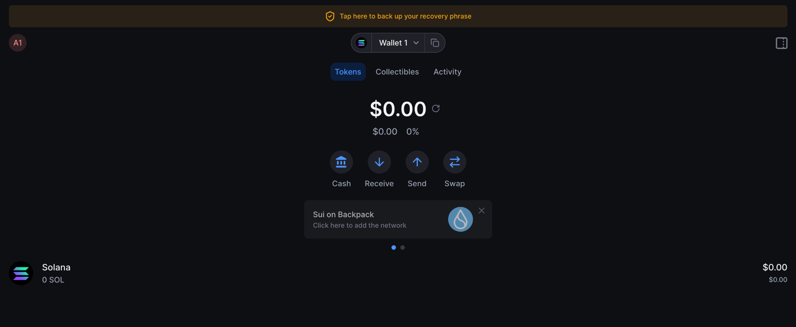This screenshot has width=796, height=327.
Task: Select the Cash deposit icon
Action: pos(341,162)
